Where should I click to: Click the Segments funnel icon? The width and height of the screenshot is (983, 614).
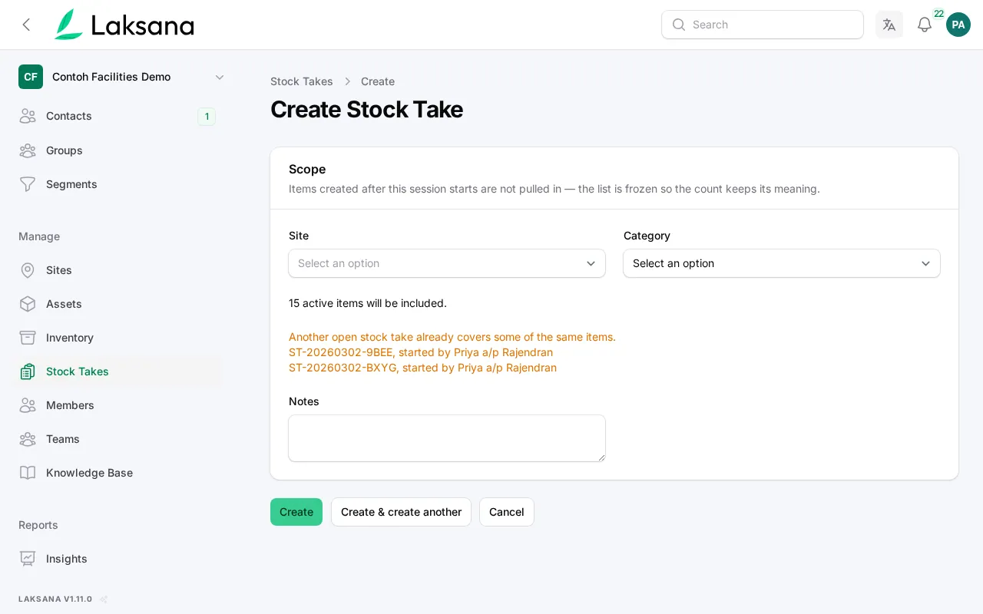pyautogui.click(x=28, y=184)
